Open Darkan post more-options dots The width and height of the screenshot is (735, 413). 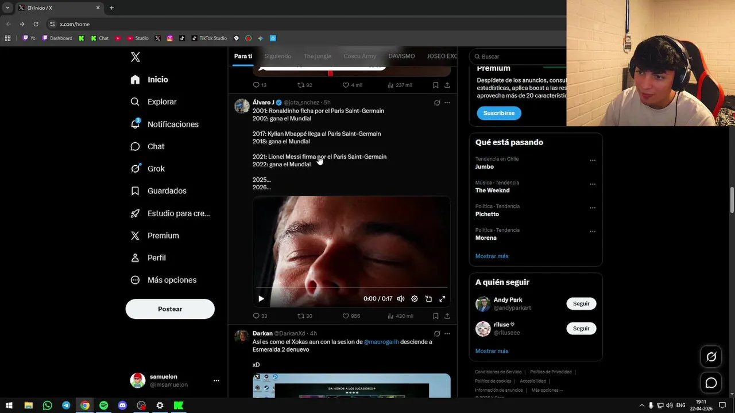(447, 334)
